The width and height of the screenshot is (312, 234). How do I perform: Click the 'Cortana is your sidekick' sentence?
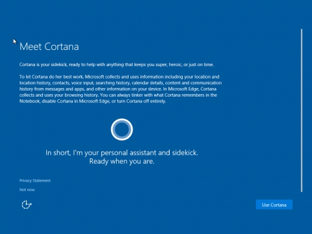(x=117, y=65)
